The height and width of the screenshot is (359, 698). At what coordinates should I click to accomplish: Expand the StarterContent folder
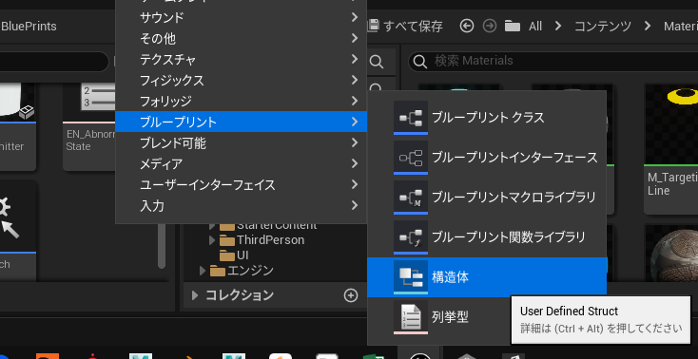pos(212,226)
